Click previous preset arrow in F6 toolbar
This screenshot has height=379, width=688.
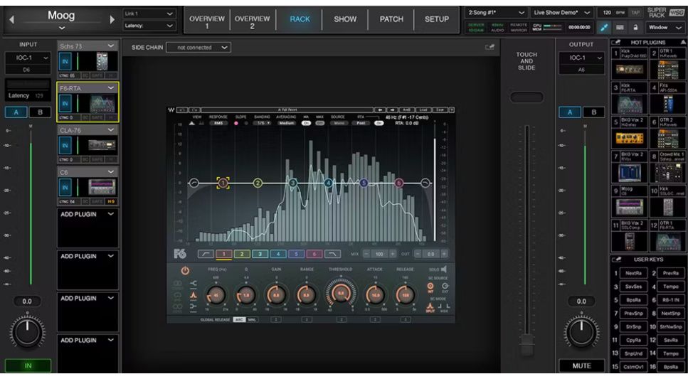[380, 110]
